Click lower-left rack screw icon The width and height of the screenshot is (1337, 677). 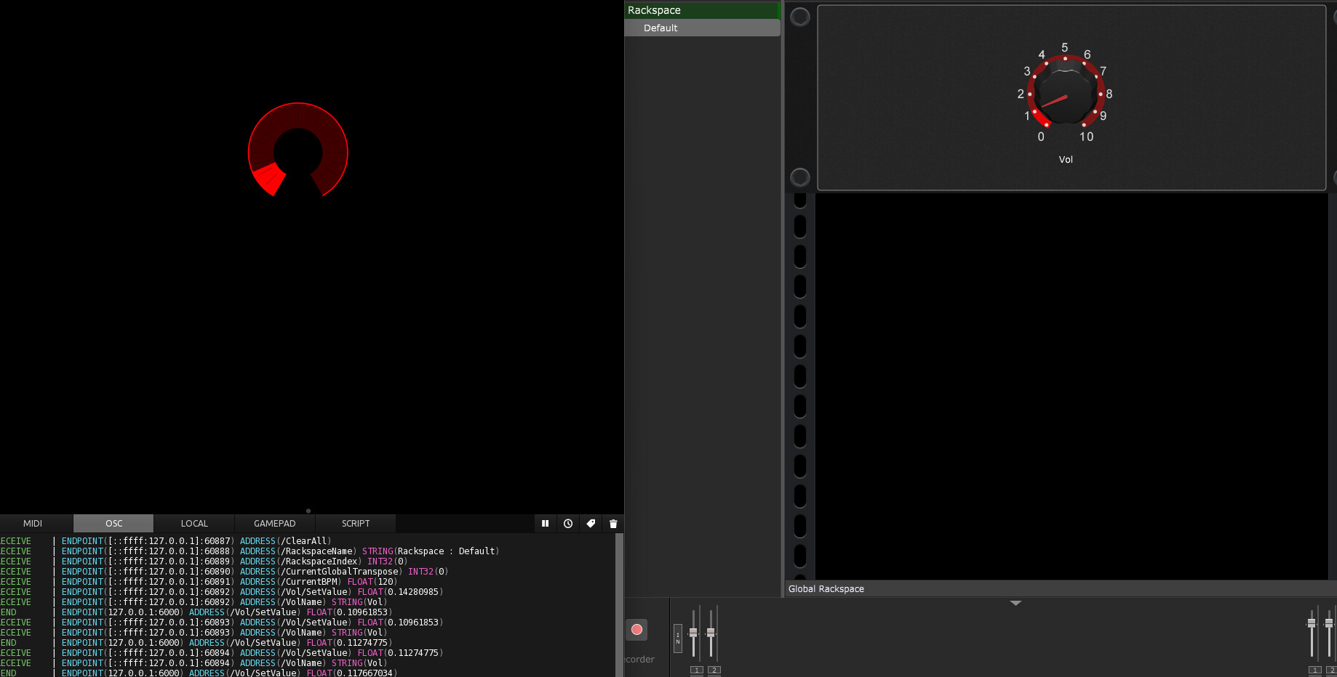coord(800,177)
